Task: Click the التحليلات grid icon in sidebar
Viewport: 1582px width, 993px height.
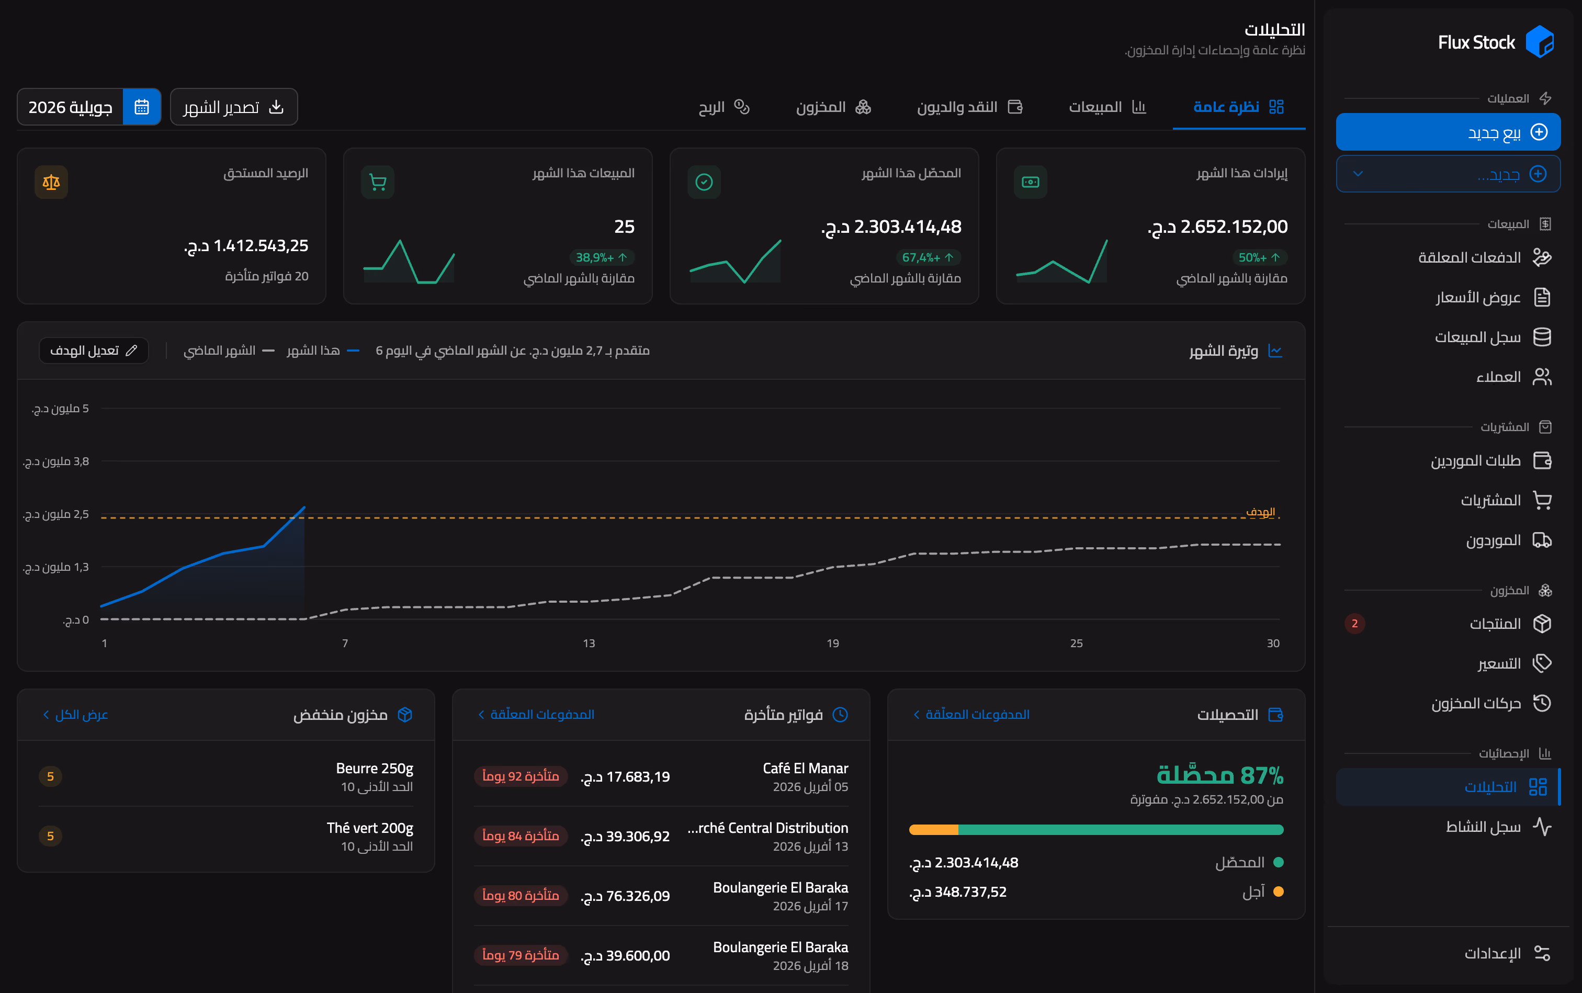Action: pyautogui.click(x=1538, y=787)
